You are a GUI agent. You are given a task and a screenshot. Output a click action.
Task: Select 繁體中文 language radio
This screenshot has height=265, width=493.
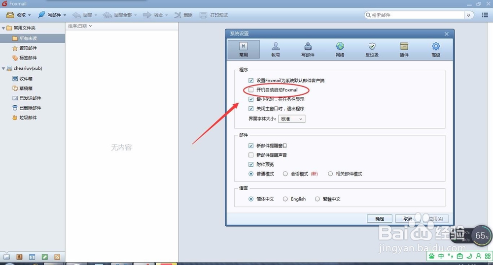point(317,199)
